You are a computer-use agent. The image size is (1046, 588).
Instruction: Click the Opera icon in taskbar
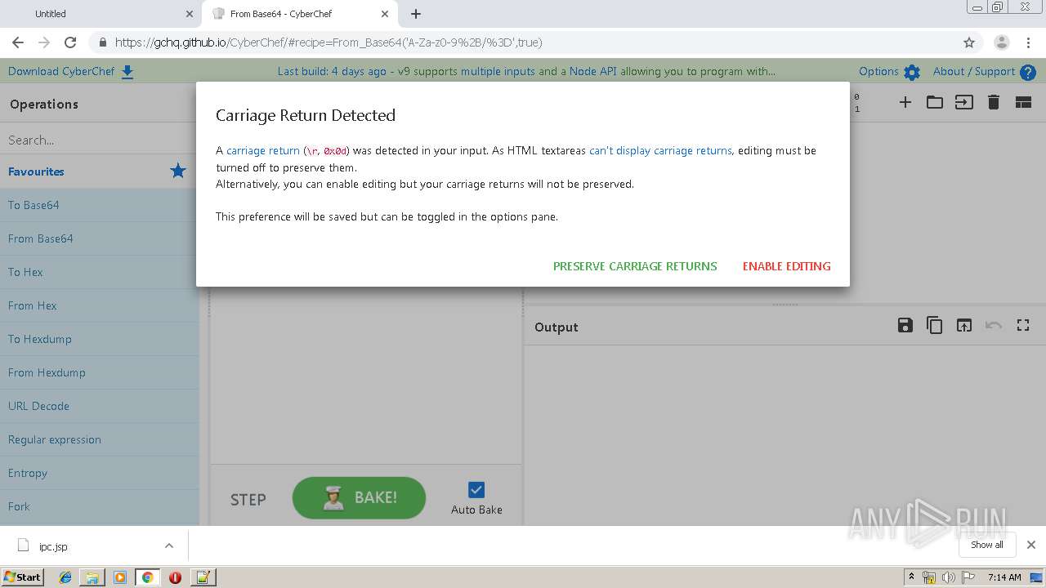(x=175, y=577)
